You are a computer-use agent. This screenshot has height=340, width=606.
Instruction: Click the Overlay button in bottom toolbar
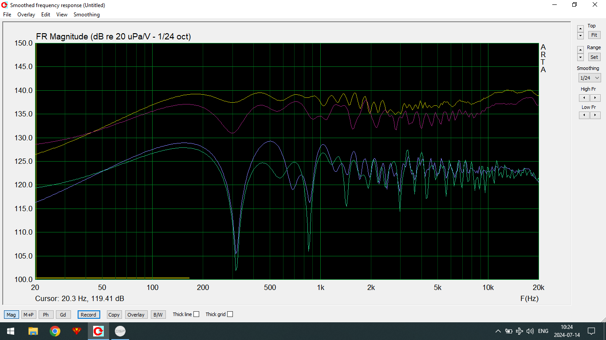pyautogui.click(x=136, y=315)
